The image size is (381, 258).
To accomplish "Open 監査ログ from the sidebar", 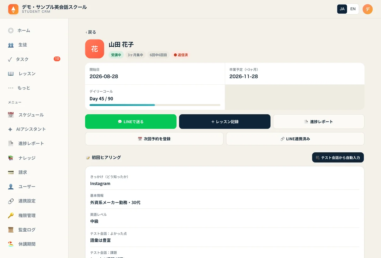I will pos(34,230).
